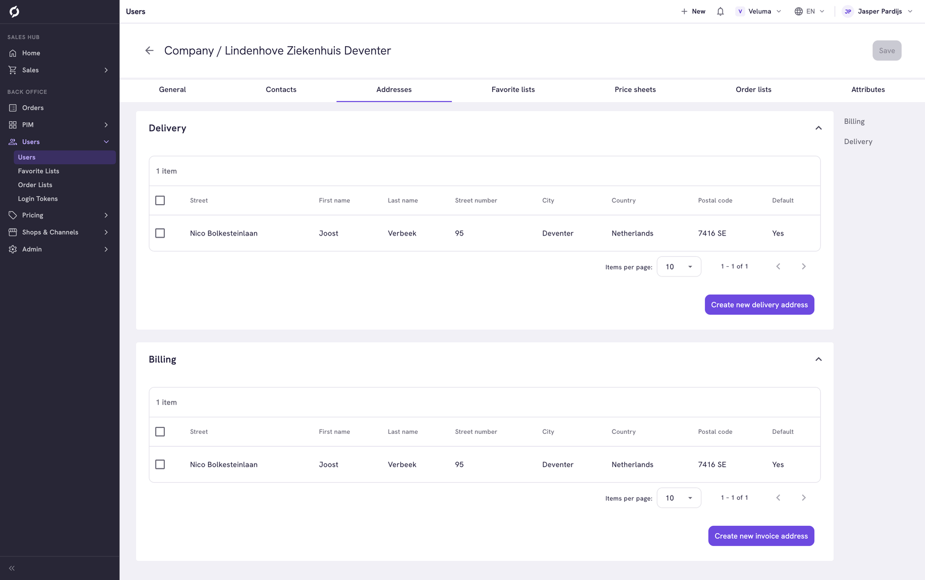
Task: Click the Shops & Channels store icon
Action: click(x=13, y=232)
